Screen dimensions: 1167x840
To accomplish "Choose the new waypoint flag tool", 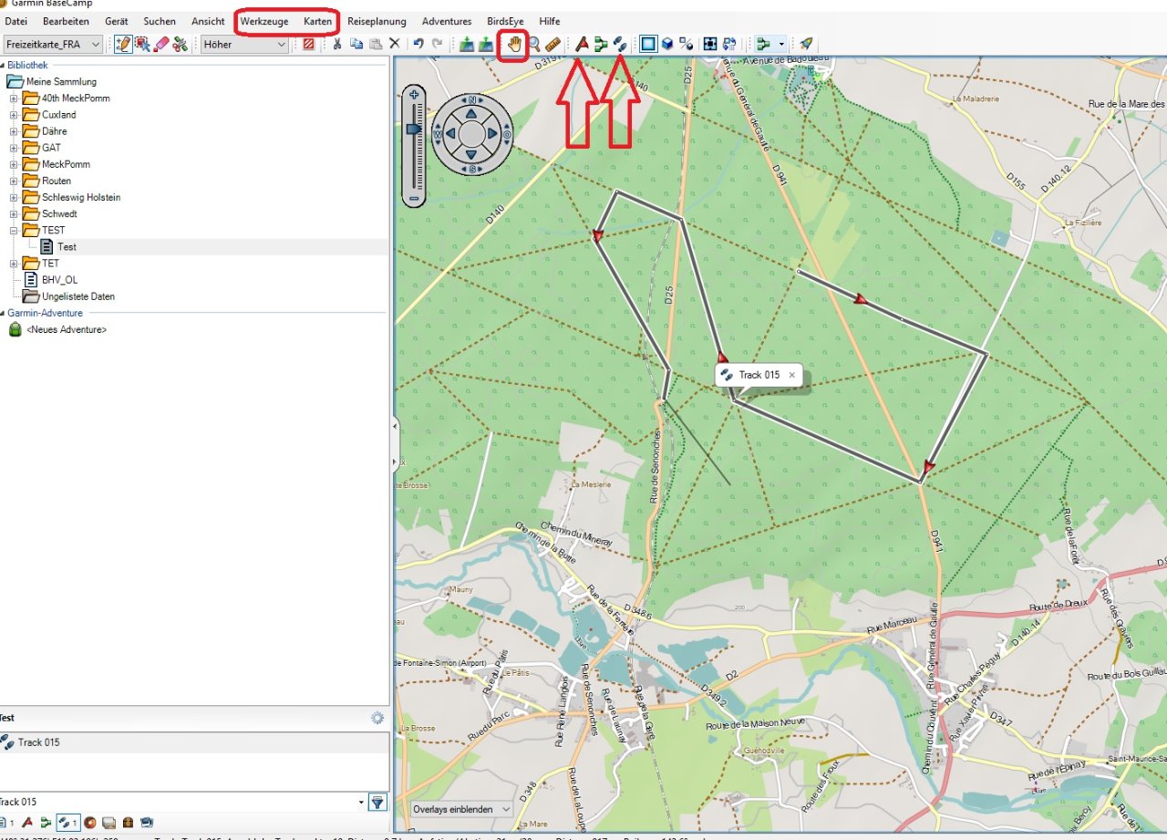I will (x=582, y=44).
